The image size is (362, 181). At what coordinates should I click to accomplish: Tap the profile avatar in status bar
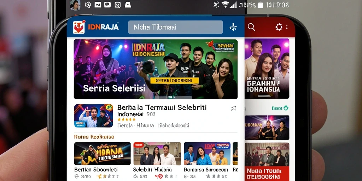(75, 5)
